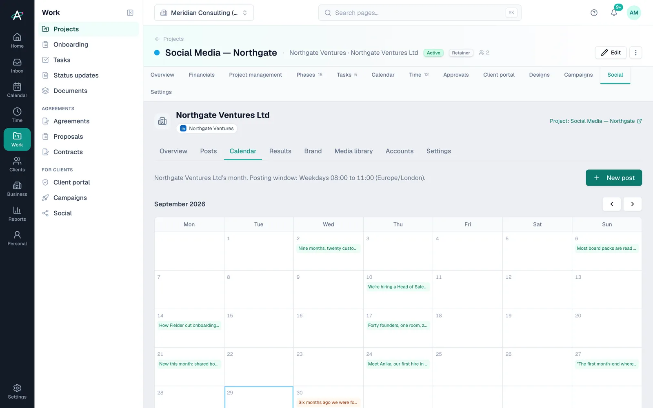653x408 pixels.
Task: Open Status updates in sidebar
Action: 89,75
